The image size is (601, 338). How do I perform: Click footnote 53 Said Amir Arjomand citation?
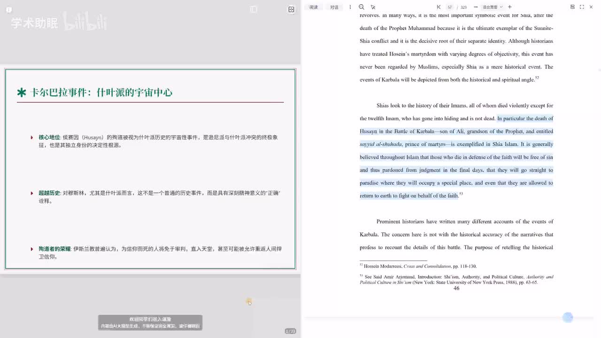coord(456,280)
